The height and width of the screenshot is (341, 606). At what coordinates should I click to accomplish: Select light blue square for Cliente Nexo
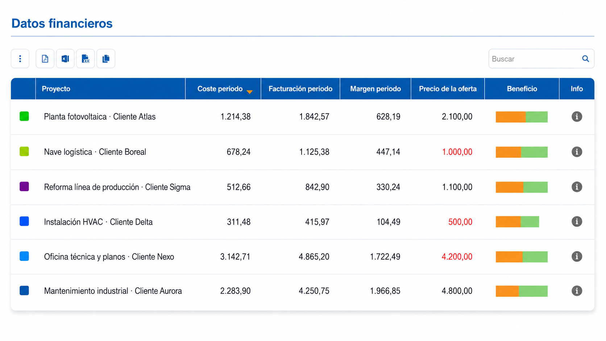pyautogui.click(x=24, y=256)
